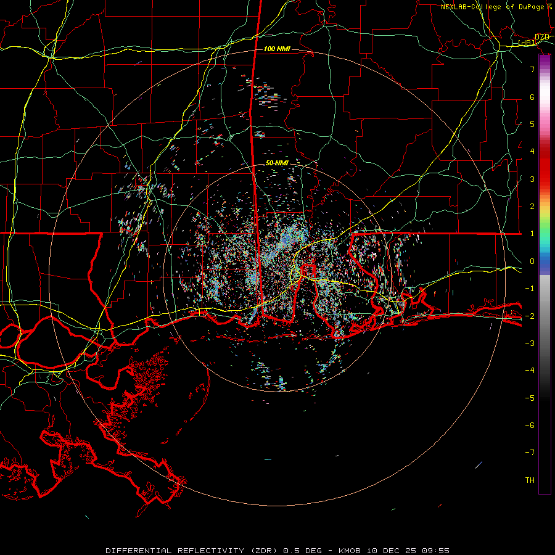Click the DZD label above the scale
The height and width of the screenshot is (555, 555).
click(542, 37)
